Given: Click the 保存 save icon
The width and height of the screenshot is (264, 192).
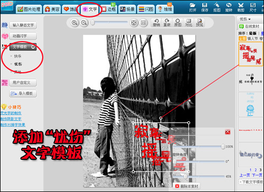Looking at the screenshot, I should pyautogui.click(x=204, y=7).
